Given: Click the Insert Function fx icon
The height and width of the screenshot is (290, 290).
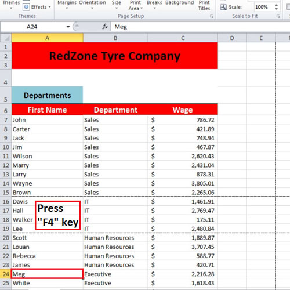Looking at the screenshot, I should coord(105,27).
